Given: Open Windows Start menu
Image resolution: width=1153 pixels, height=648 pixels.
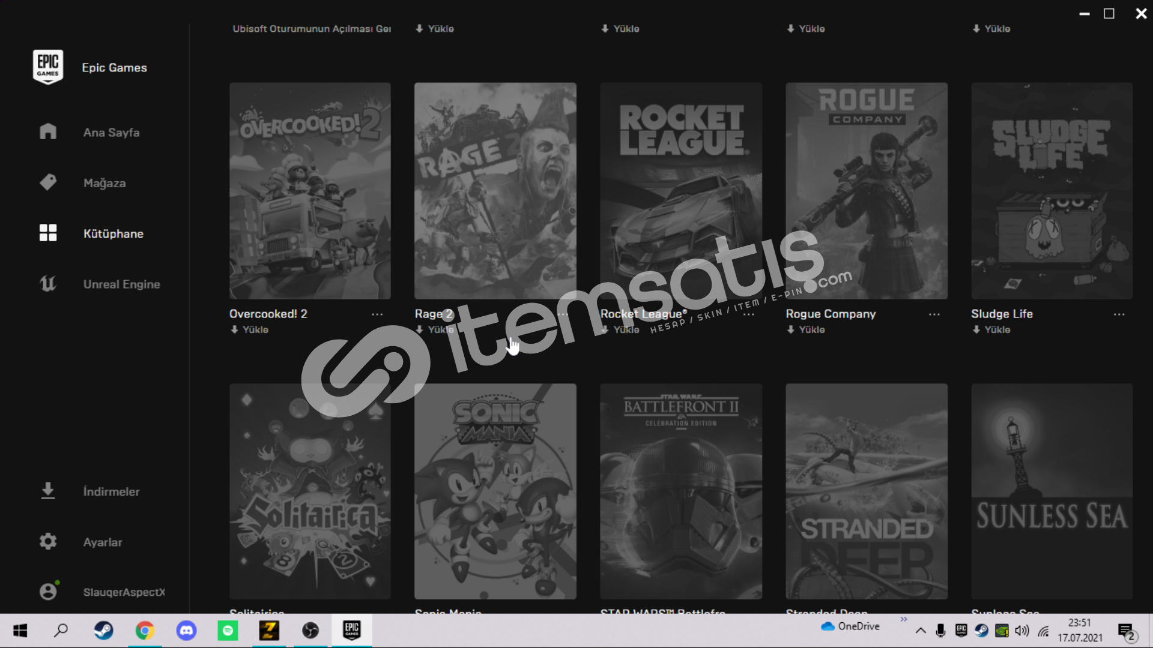Looking at the screenshot, I should 20,631.
